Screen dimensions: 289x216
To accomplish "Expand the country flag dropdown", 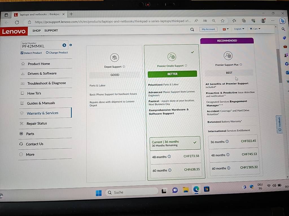I will 225,29.
